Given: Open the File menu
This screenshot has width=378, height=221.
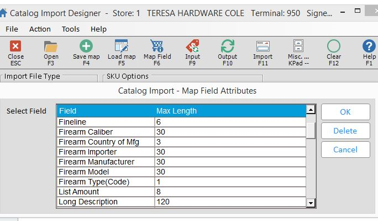Looking at the screenshot, I should pos(12,29).
